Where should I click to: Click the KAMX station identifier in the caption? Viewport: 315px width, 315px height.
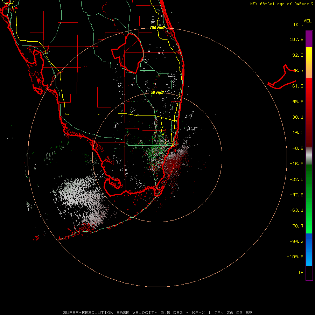click(x=198, y=313)
